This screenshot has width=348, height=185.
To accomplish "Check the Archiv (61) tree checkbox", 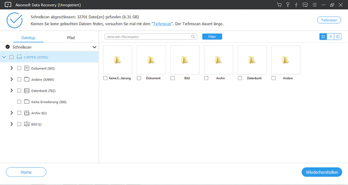I will pyautogui.click(x=19, y=113).
